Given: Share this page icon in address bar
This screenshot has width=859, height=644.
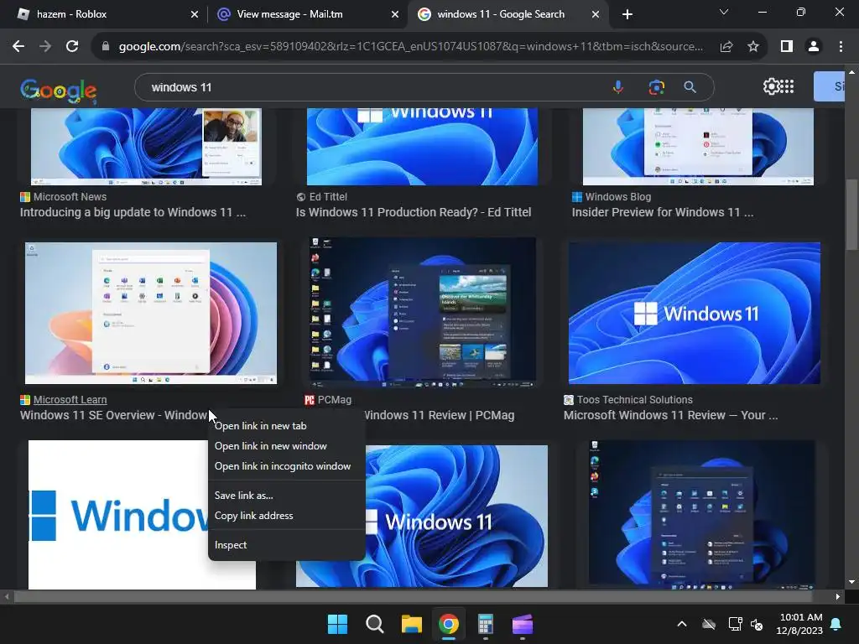Looking at the screenshot, I should 726,47.
